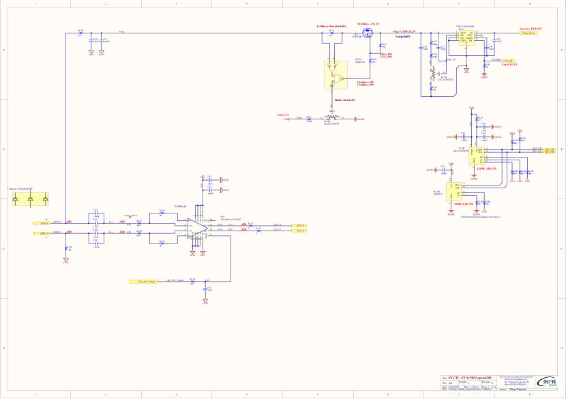Select the voltage regulator IC block
This screenshot has width=566, height=399.
tap(466, 38)
